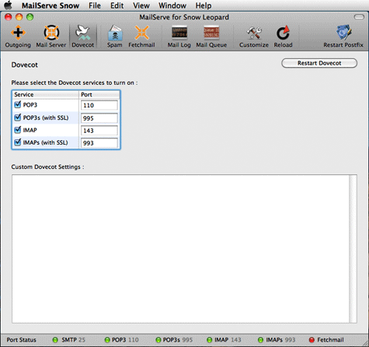The width and height of the screenshot is (369, 347).
Task: Toggle IMAPs (with SSL) checkbox
Action: (18, 142)
